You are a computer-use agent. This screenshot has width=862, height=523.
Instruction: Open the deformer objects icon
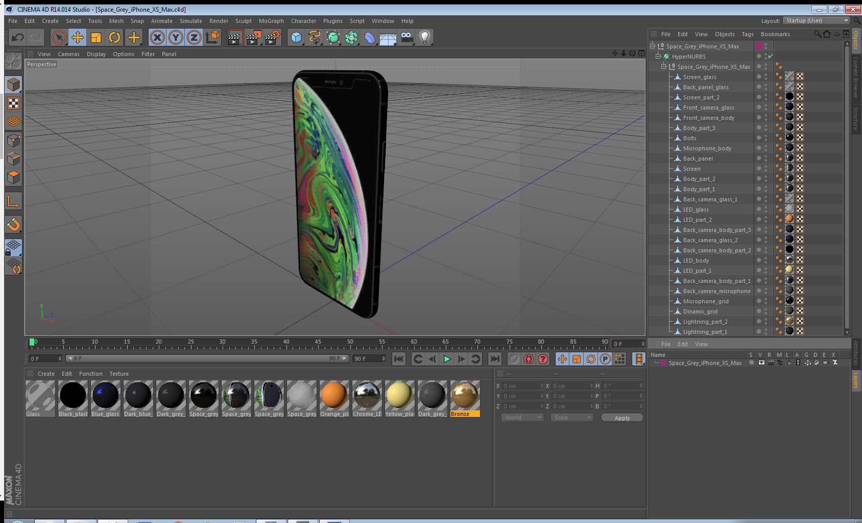tap(370, 37)
